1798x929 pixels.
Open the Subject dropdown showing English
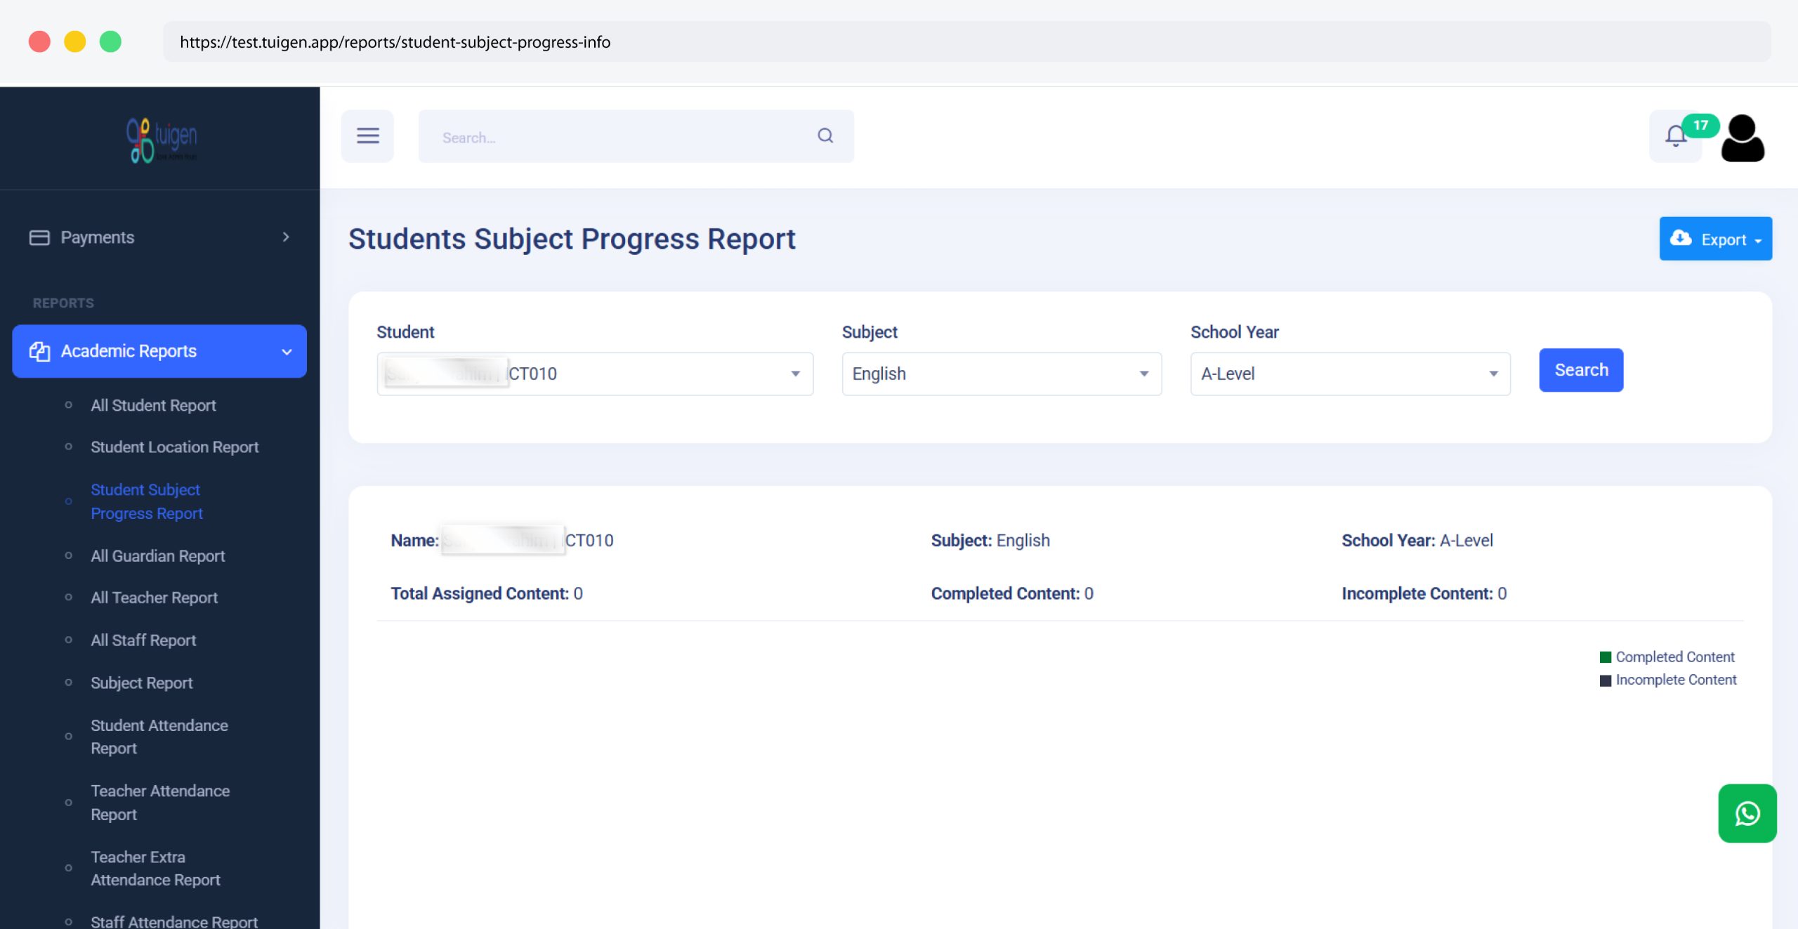tap(1001, 374)
